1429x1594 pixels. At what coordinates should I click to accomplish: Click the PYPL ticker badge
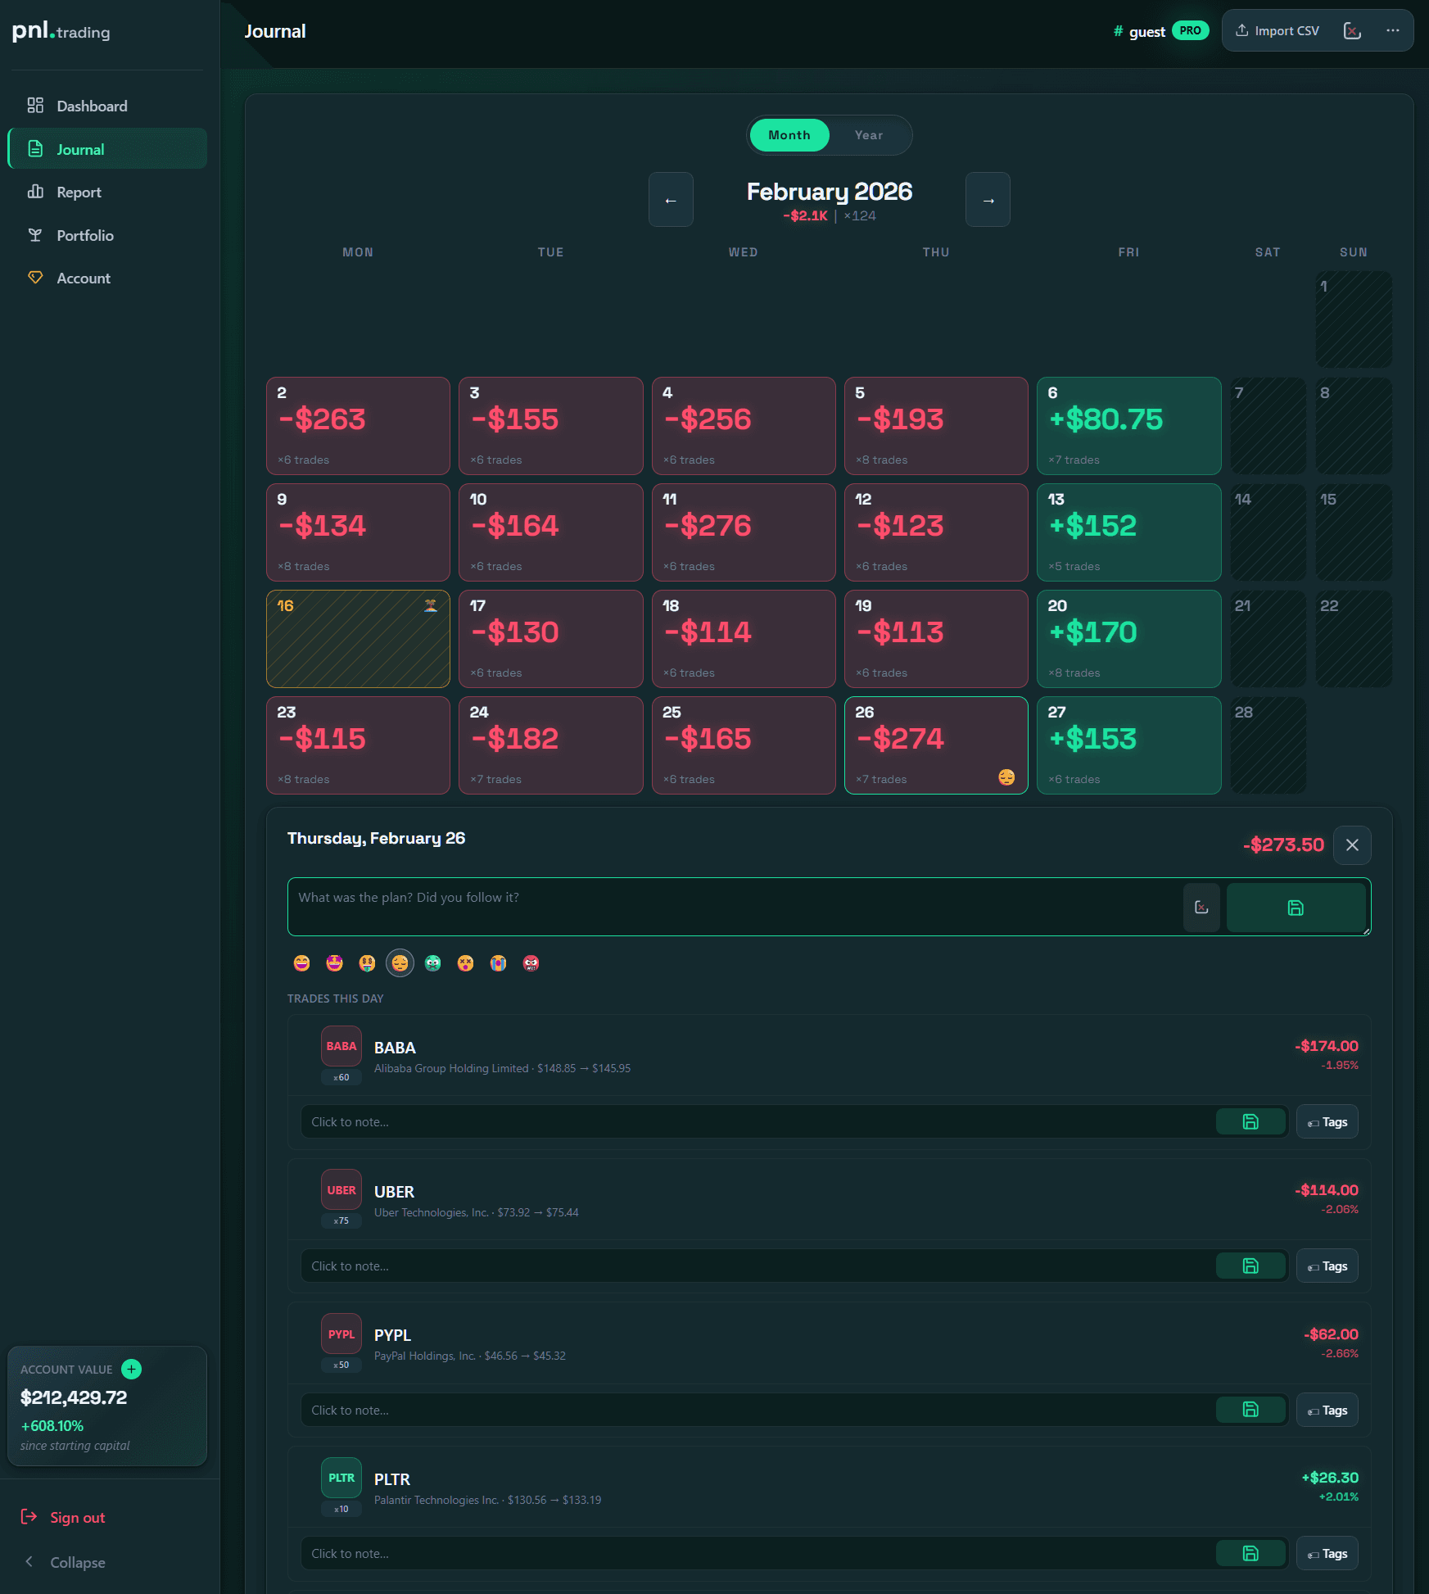(x=341, y=1334)
